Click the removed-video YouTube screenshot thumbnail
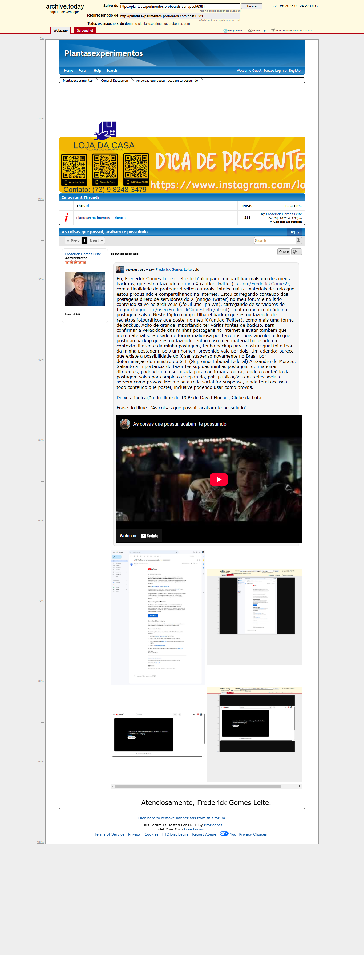This screenshot has width=364, height=955. pos(158,735)
